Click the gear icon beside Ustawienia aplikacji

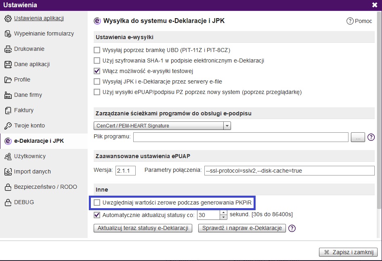8,19
